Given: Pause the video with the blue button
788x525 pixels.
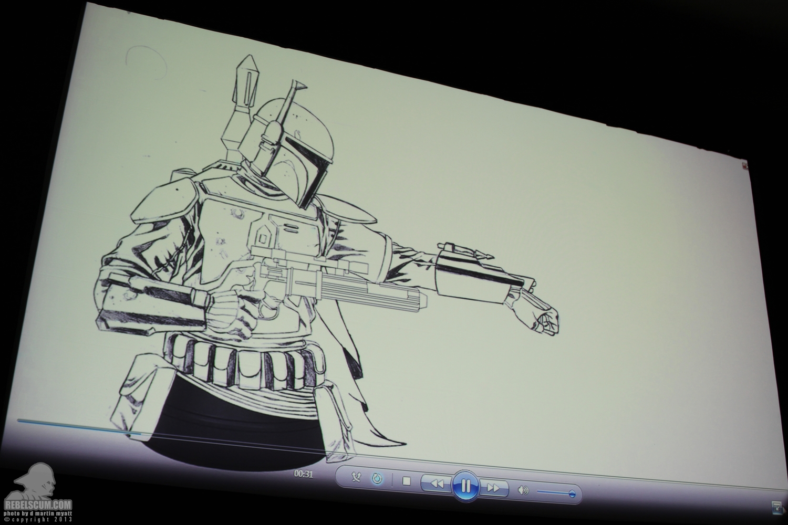Looking at the screenshot, I should (x=465, y=486).
